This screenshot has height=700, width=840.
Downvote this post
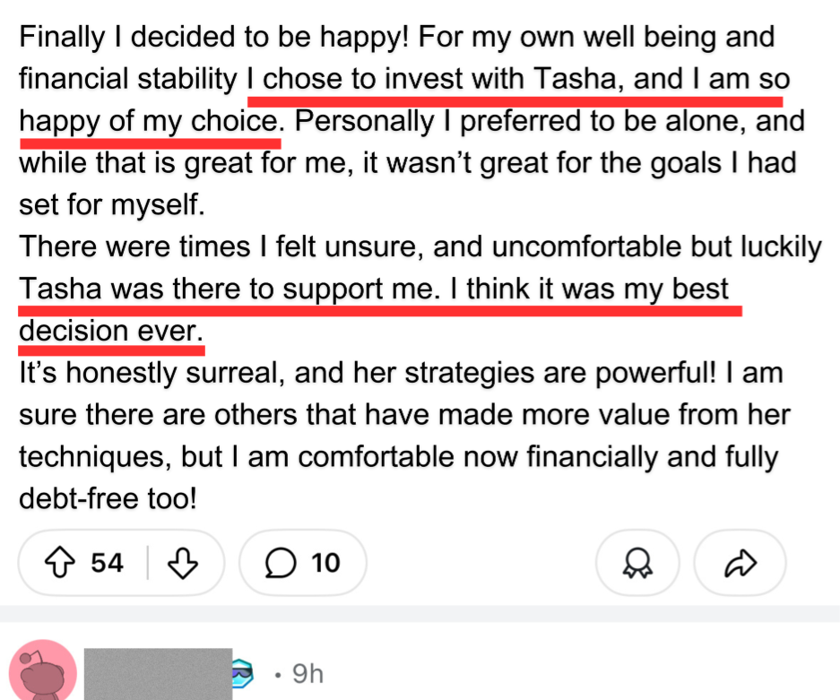pos(182,563)
